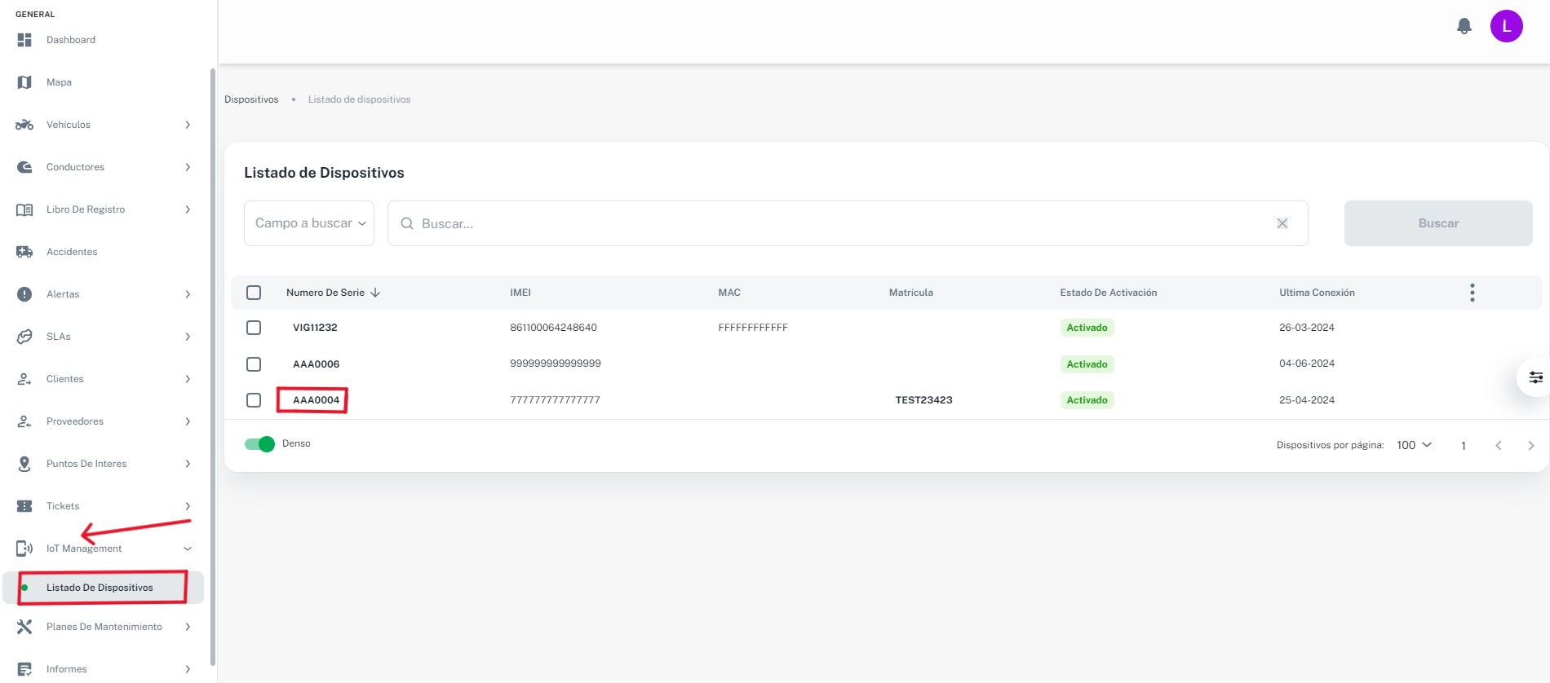
Task: Check the box for VIG11232 row
Action: tap(254, 328)
